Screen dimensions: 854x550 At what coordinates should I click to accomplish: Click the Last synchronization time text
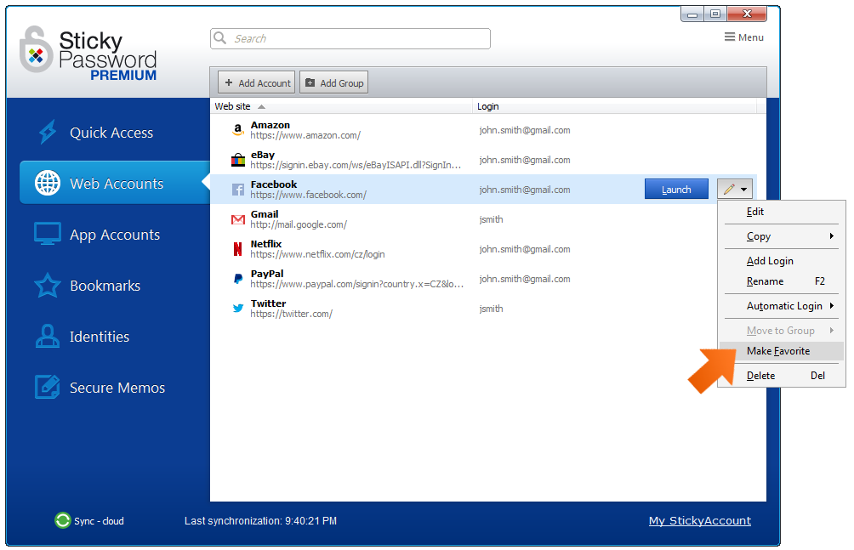[260, 520]
